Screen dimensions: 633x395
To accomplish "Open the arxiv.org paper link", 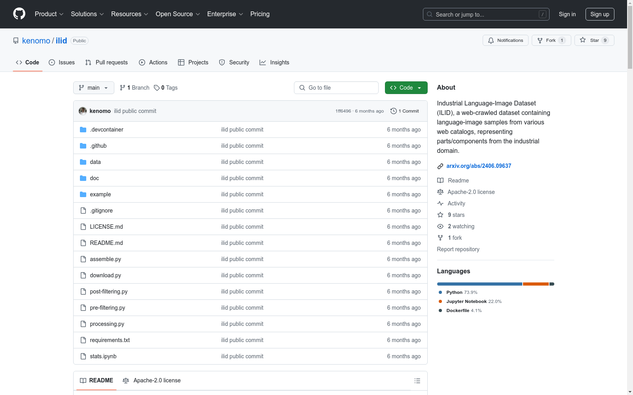I will coord(478,166).
